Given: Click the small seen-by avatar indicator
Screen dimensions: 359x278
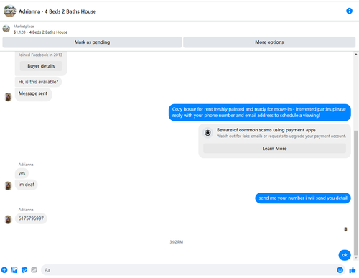Looking at the screenshot, I should pyautogui.click(x=345, y=229).
